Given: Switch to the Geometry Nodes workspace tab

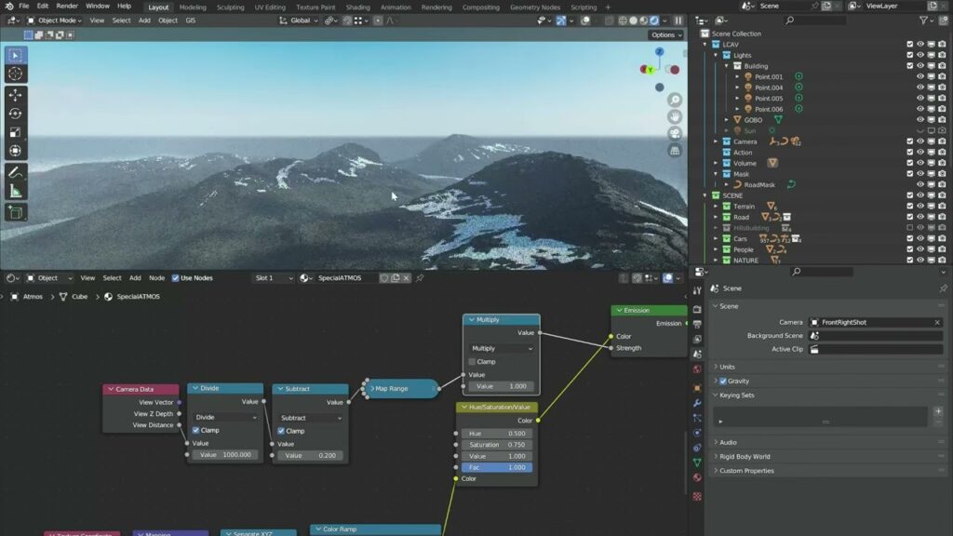Looking at the screenshot, I should tap(535, 7).
